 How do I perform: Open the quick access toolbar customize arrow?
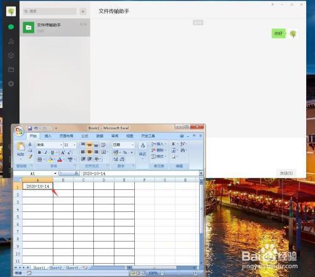coord(56,128)
